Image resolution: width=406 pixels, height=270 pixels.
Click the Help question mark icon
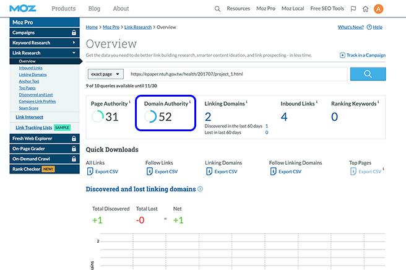[x=369, y=27]
